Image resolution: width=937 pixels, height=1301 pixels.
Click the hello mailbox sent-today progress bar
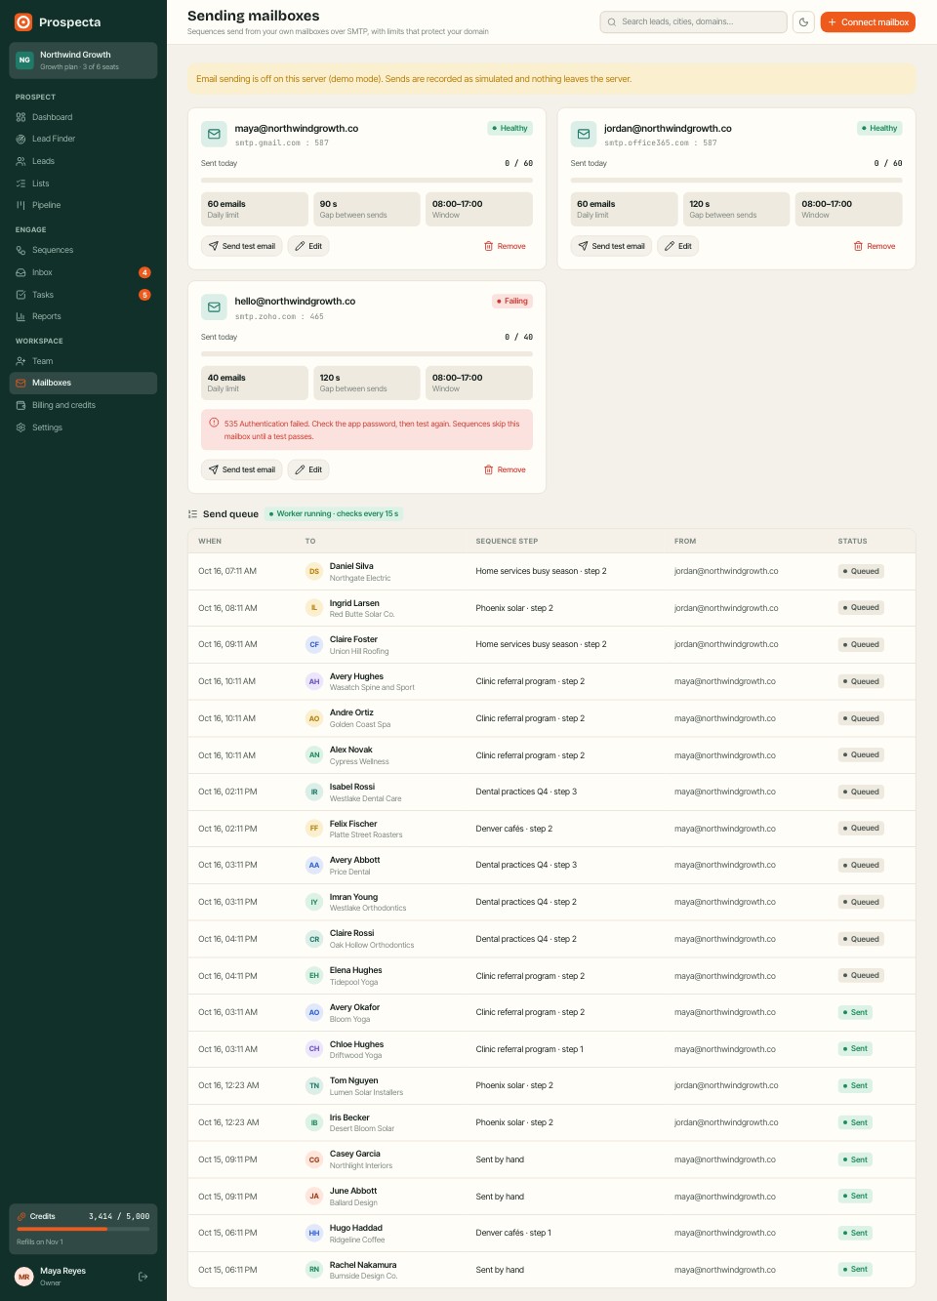click(x=367, y=353)
